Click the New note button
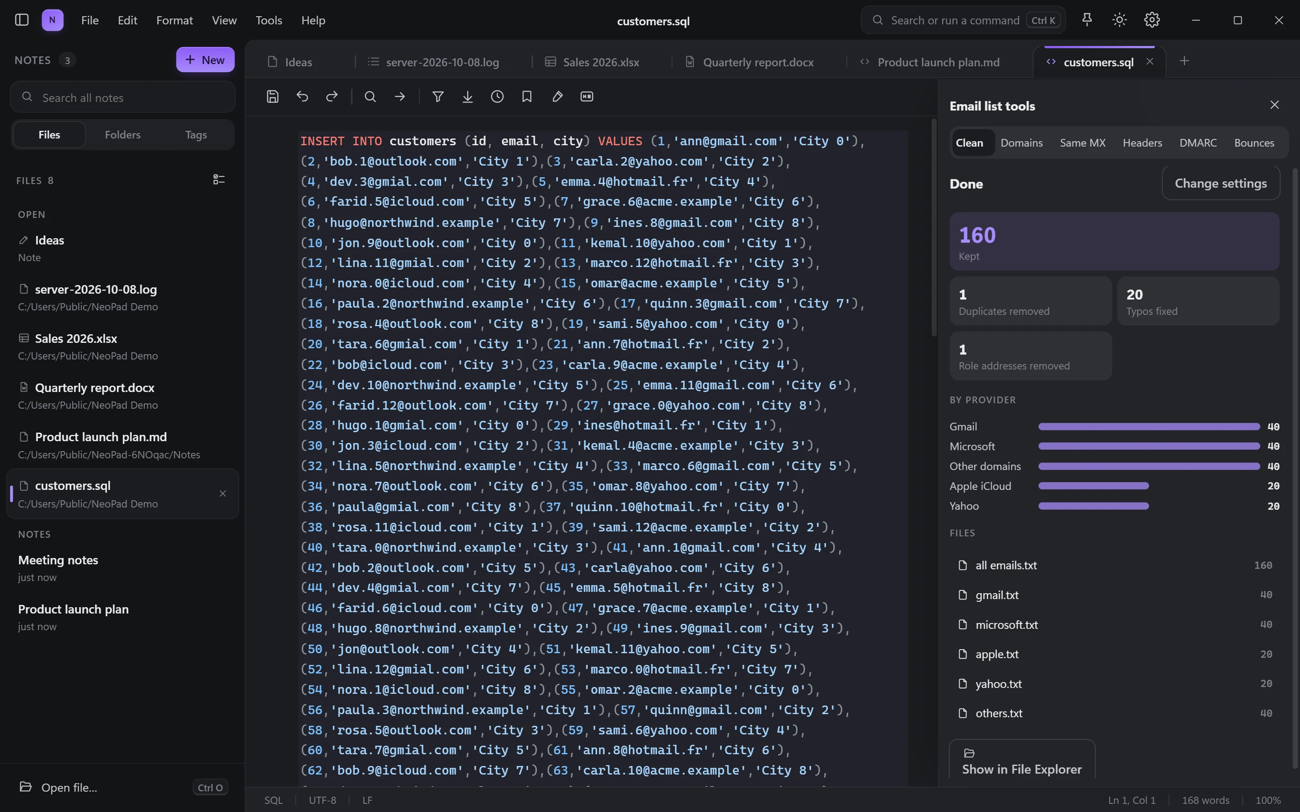 point(205,60)
